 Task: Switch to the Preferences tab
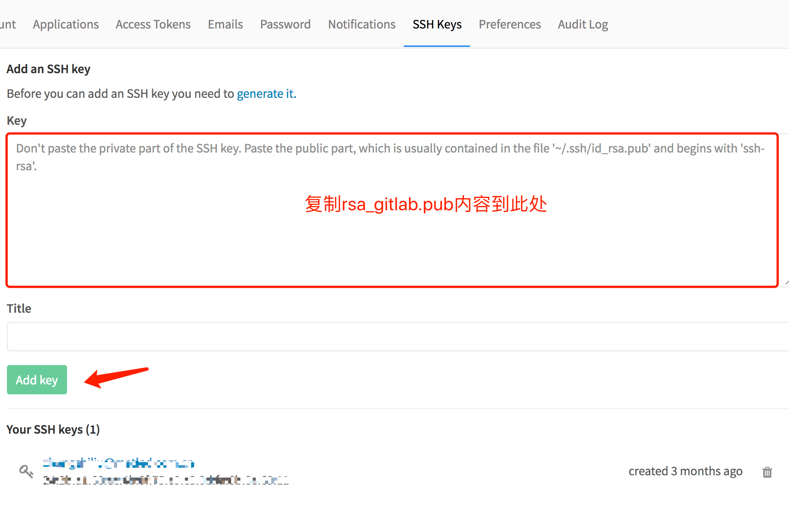point(509,24)
